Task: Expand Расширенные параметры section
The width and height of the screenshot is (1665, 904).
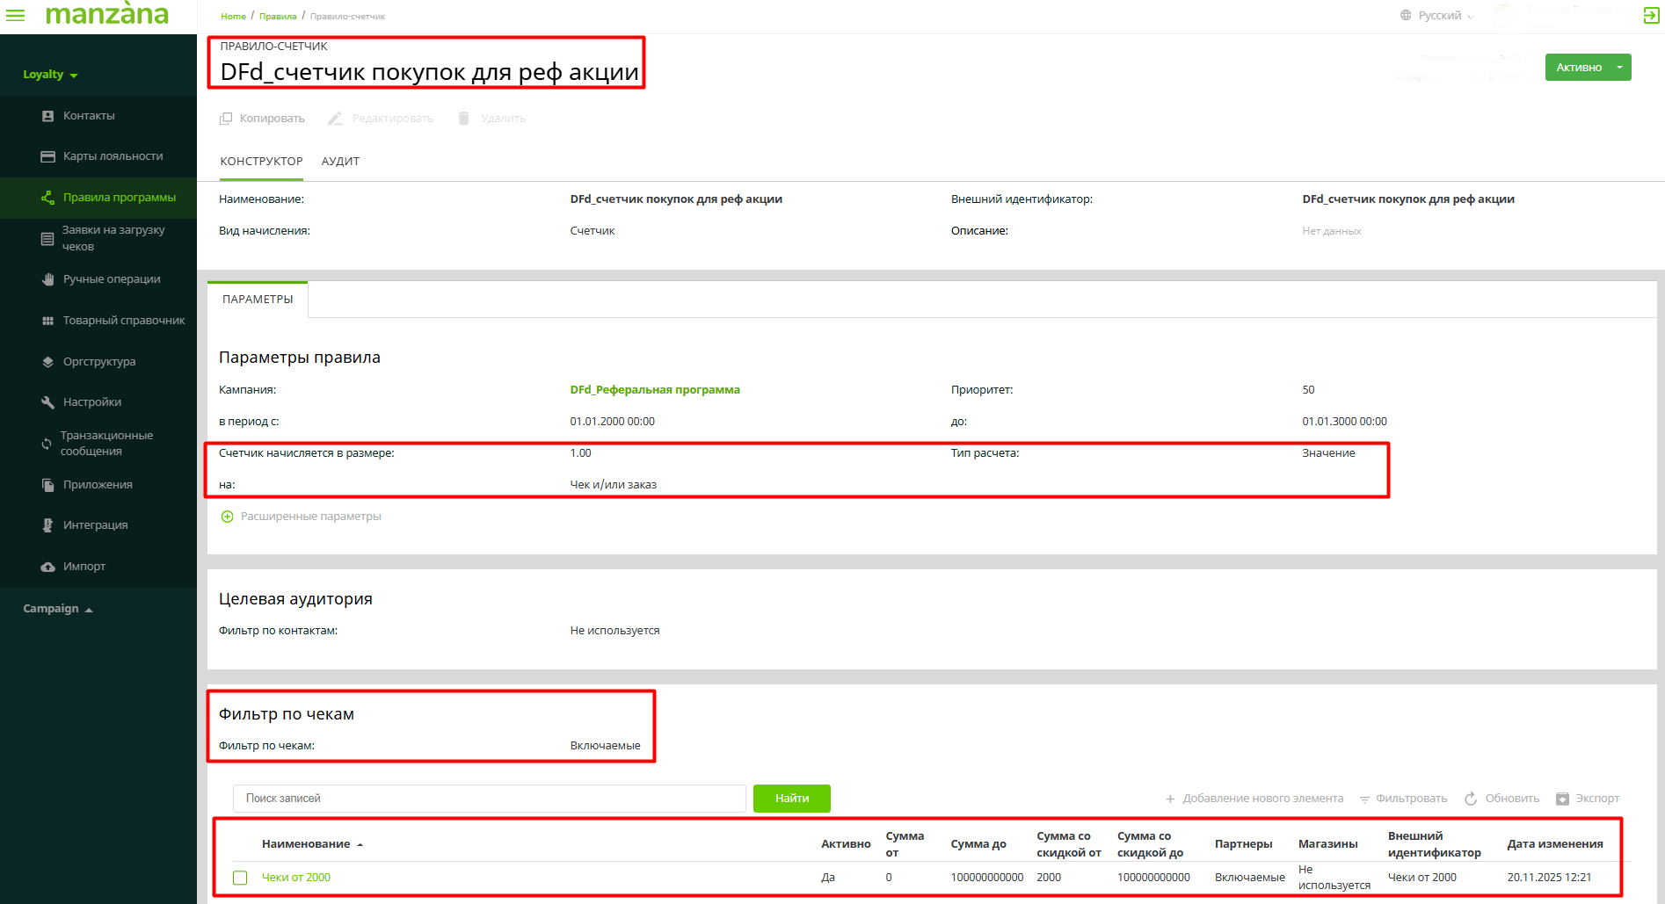Action: pyautogui.click(x=227, y=517)
